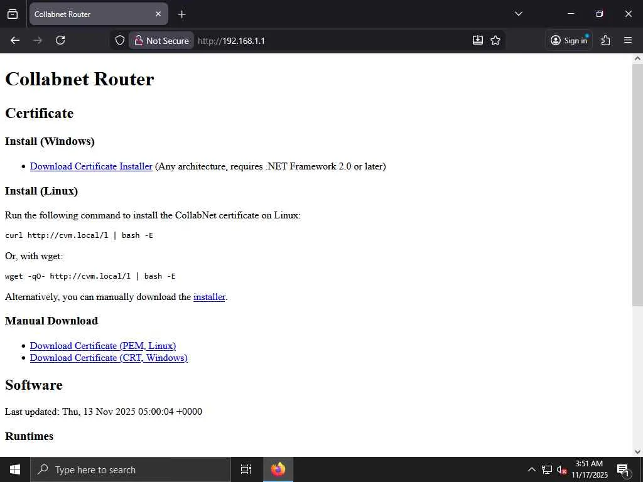Open the manual installer link
This screenshot has width=643, height=482.
click(x=209, y=297)
